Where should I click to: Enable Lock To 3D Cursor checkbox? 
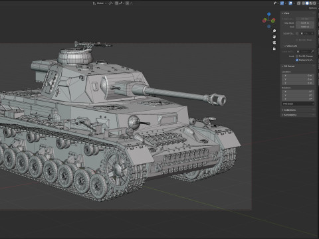click(297, 56)
